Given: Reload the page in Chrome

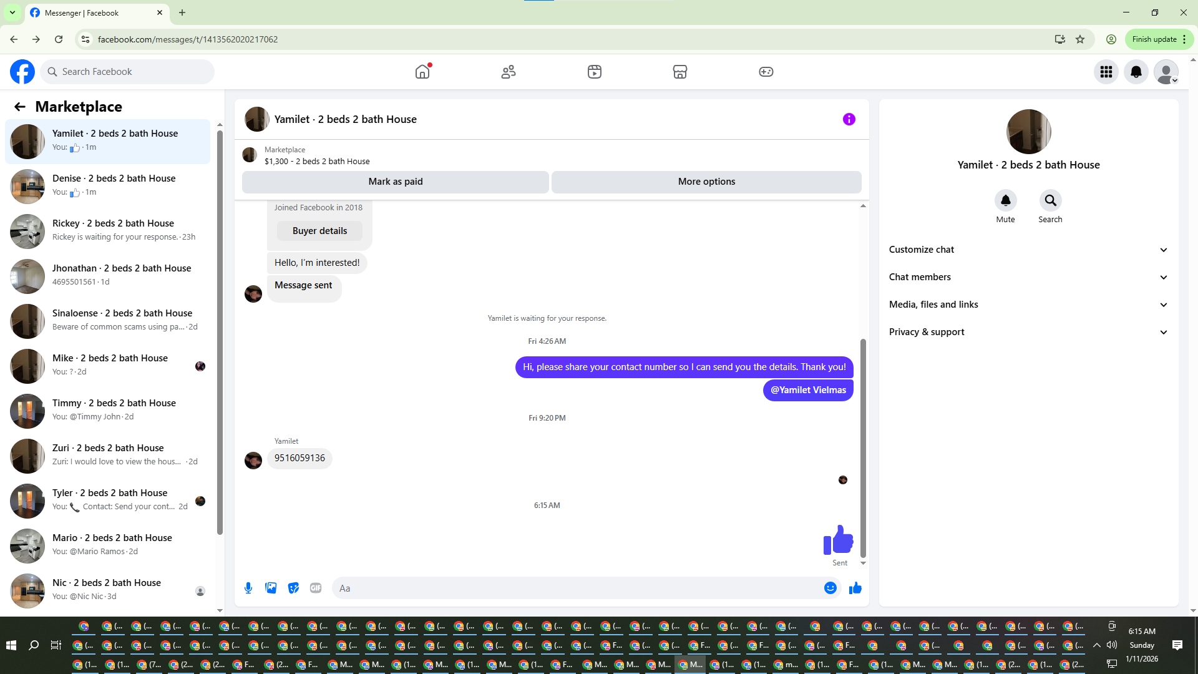Looking at the screenshot, I should click(59, 39).
